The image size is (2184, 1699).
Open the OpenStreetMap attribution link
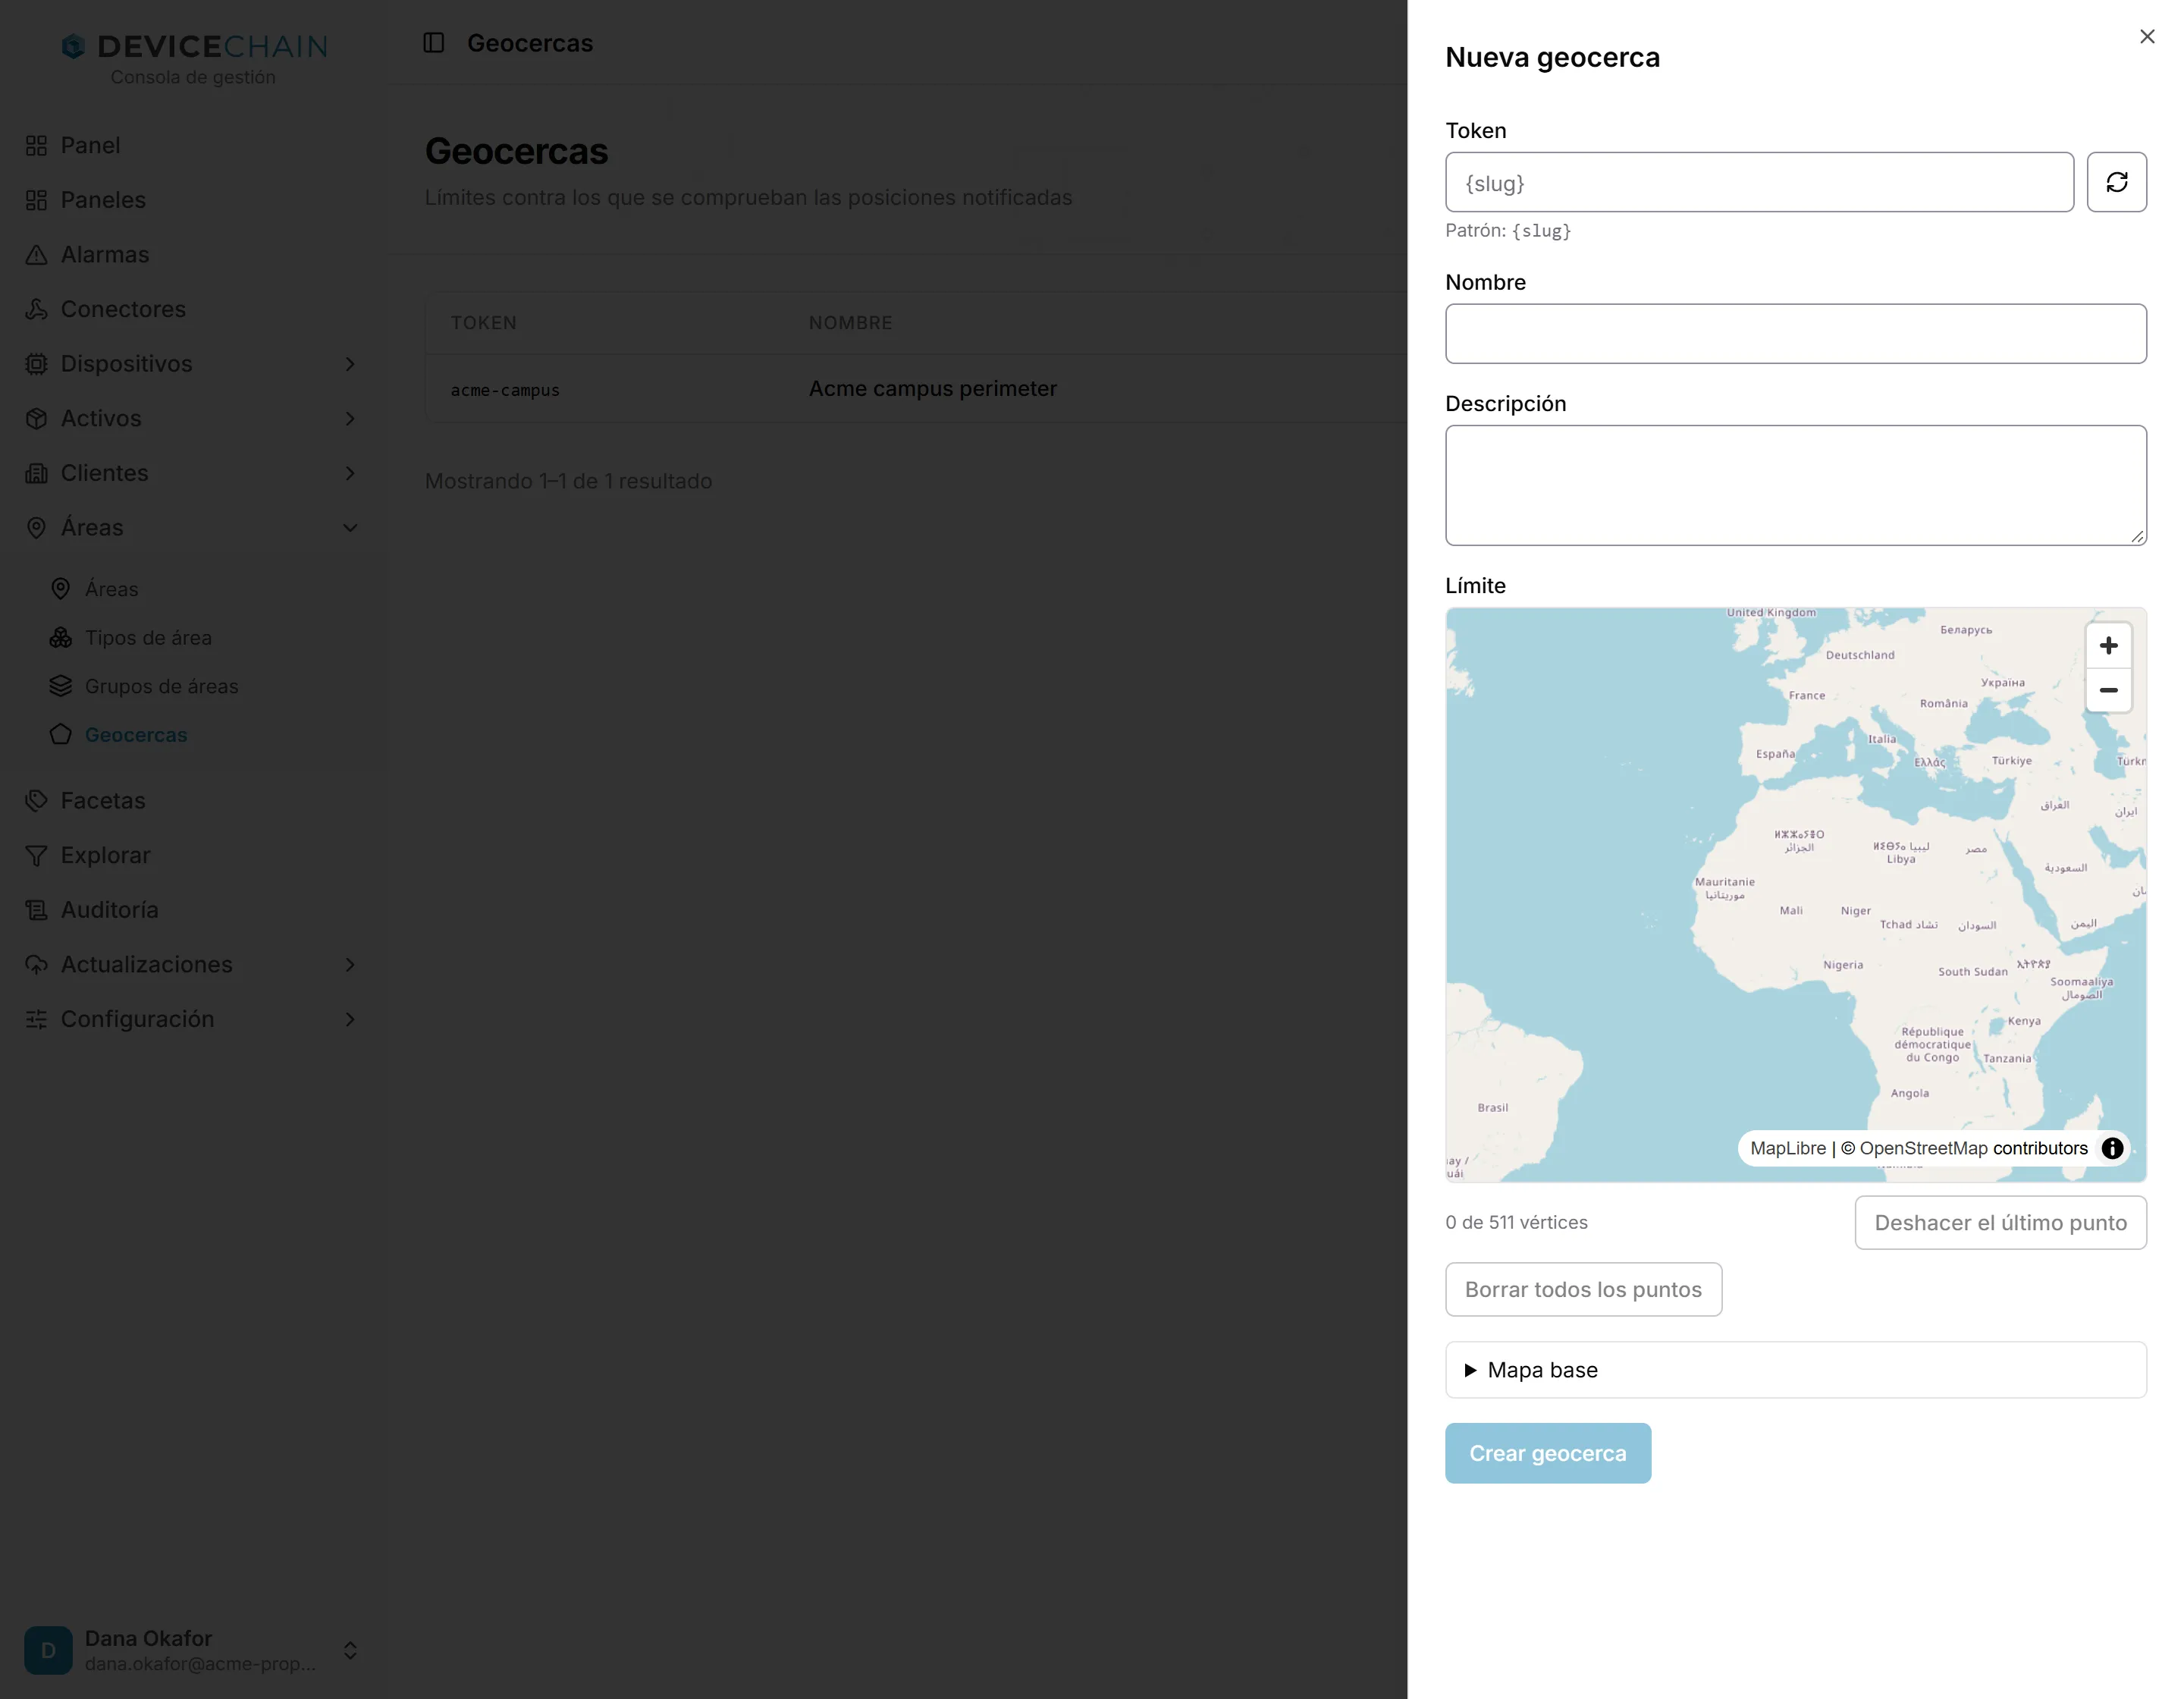tap(1923, 1148)
